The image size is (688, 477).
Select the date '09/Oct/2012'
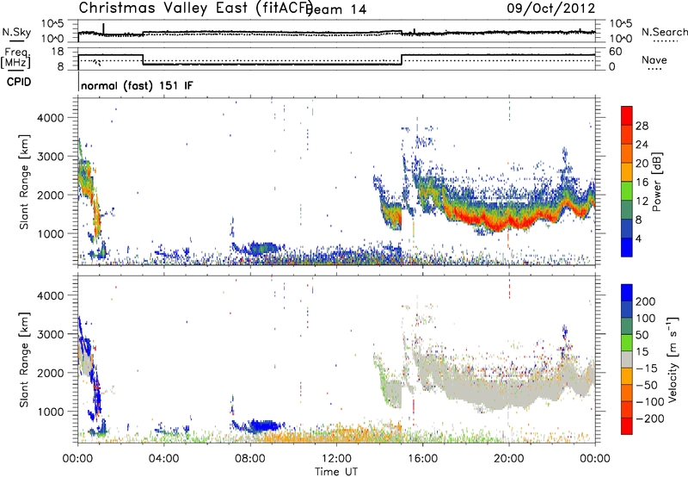point(551,8)
